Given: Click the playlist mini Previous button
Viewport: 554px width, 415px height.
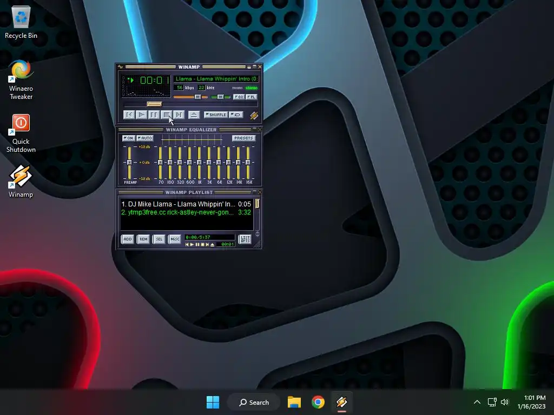Looking at the screenshot, I should tap(187, 245).
